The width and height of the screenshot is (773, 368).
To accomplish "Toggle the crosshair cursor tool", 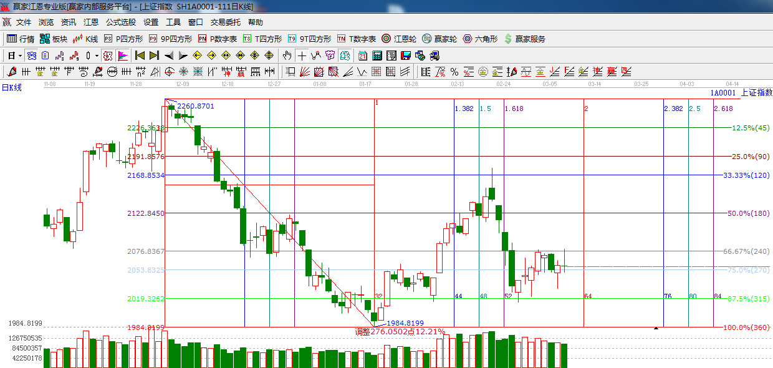I will (302, 56).
